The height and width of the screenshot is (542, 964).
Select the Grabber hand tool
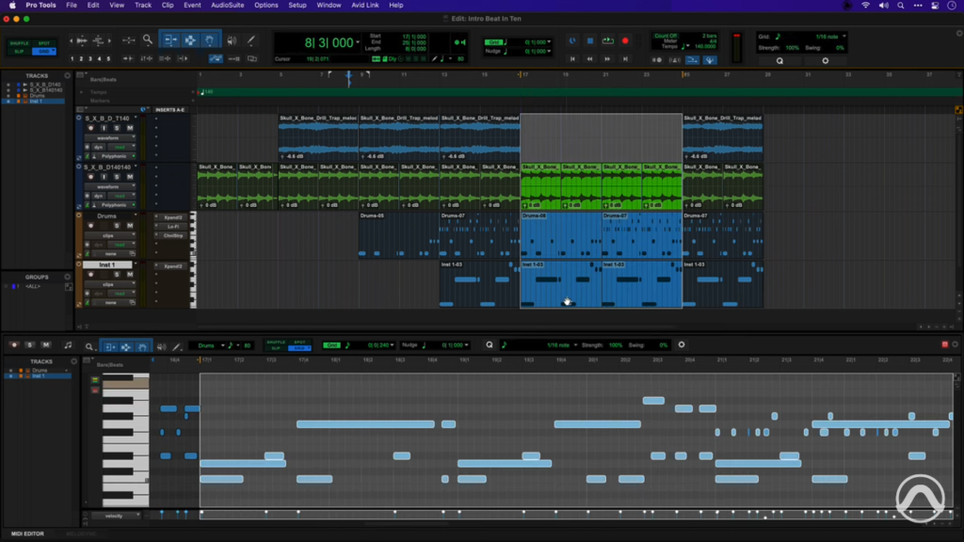[210, 40]
